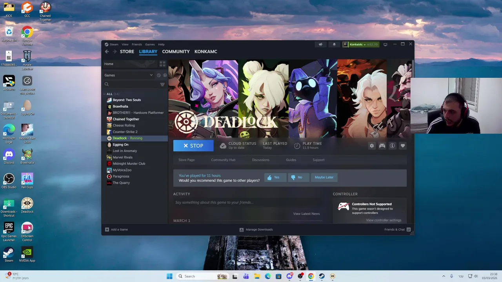Image resolution: width=502 pixels, height=282 pixels.
Task: Open Deadlock Store Page link
Action: [x=186, y=160]
